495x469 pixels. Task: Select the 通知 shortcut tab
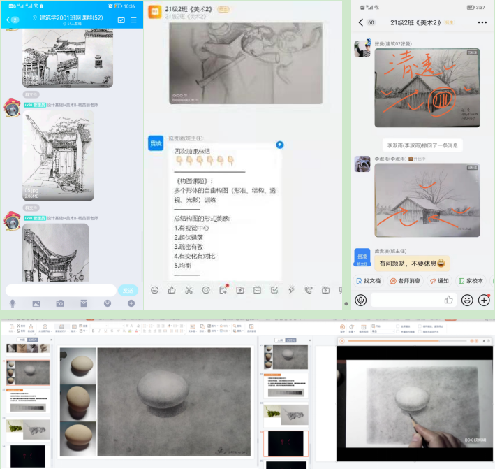pos(438,280)
